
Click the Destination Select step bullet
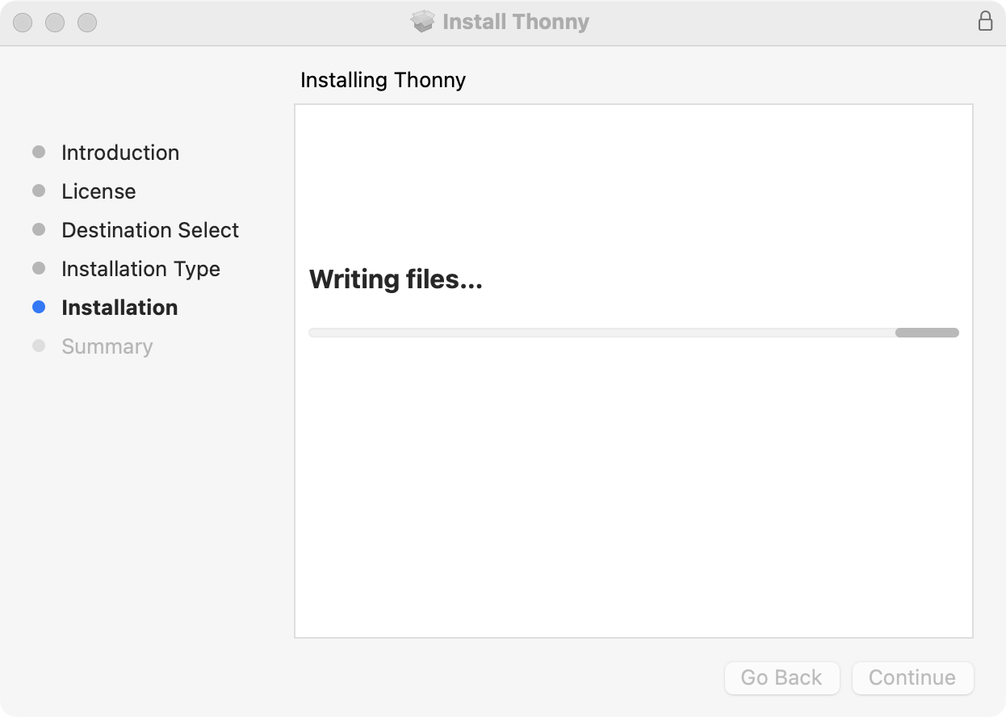39,229
